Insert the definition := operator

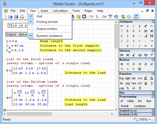145,46
